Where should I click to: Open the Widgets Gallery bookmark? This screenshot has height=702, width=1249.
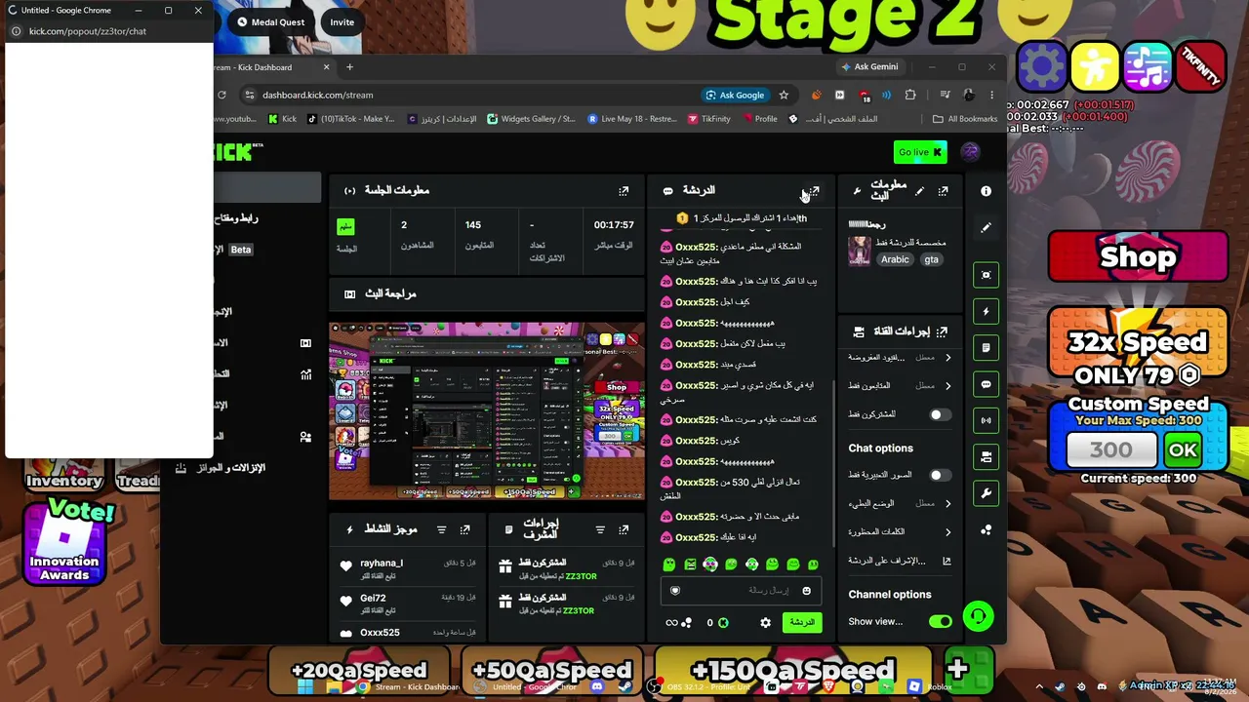(x=530, y=119)
